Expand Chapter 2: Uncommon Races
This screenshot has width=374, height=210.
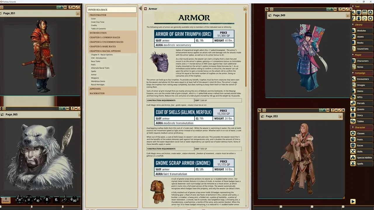point(112,42)
